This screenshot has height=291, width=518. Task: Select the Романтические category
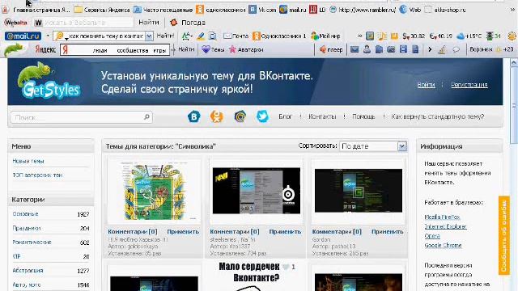click(32, 242)
